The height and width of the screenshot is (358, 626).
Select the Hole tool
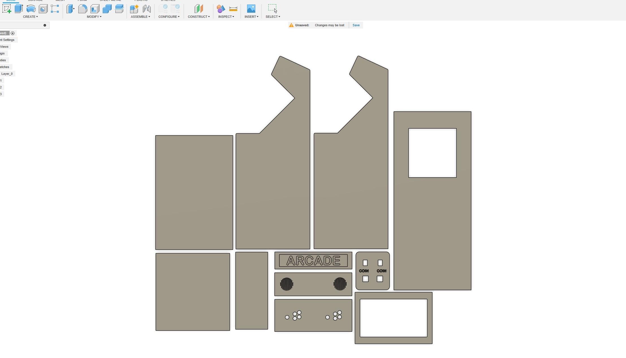43,9
